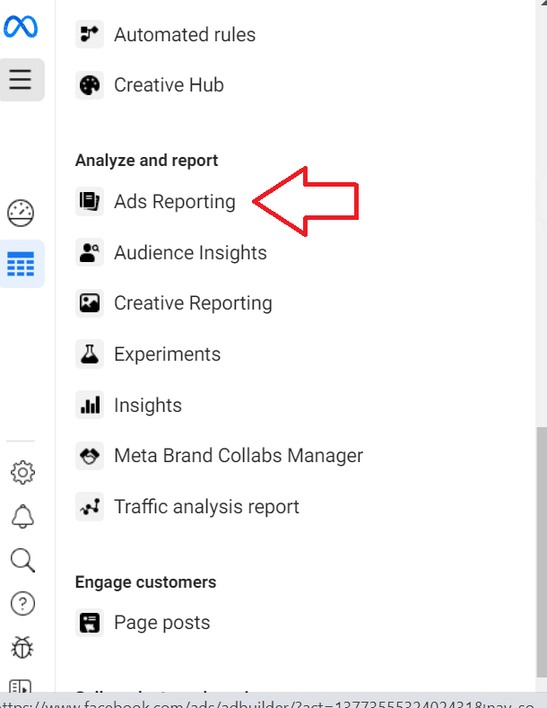
Task: Click the search magnifier icon
Action: pos(22,560)
